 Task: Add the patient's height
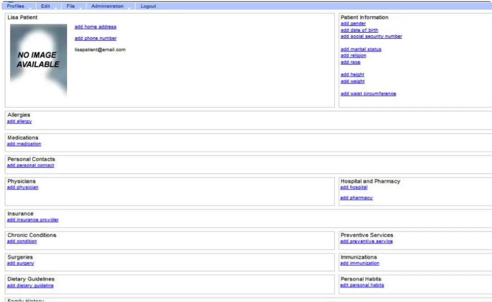pos(352,74)
